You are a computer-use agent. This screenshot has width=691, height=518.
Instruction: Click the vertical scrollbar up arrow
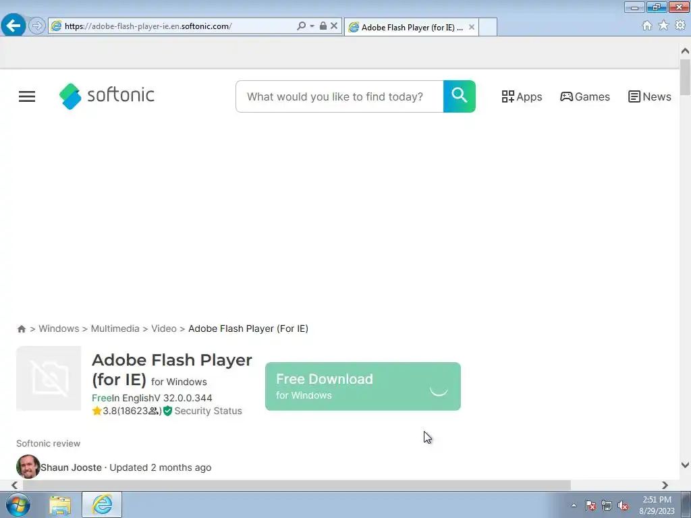coord(685,51)
